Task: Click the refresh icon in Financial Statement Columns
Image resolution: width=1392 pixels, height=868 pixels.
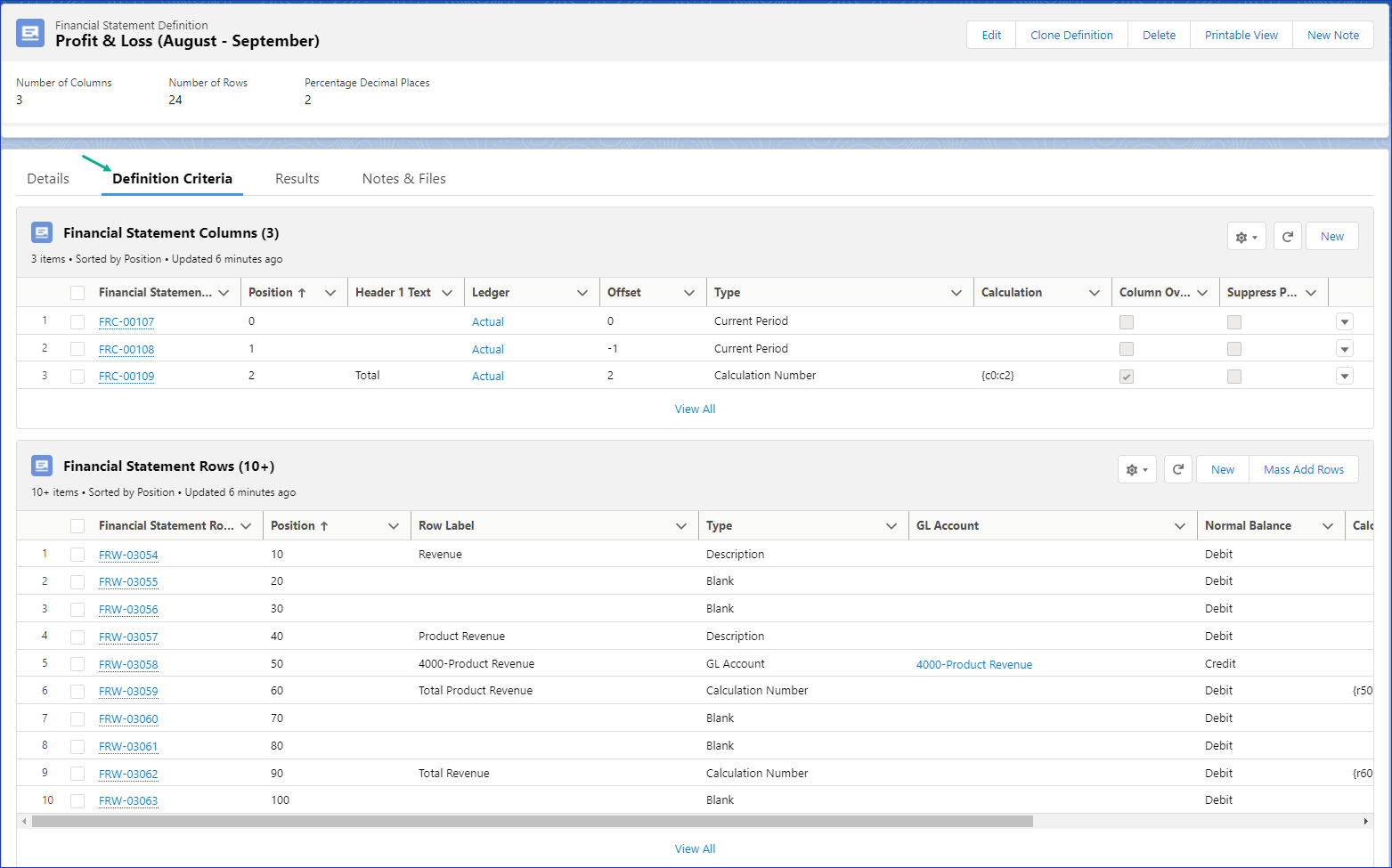Action: 1287,237
